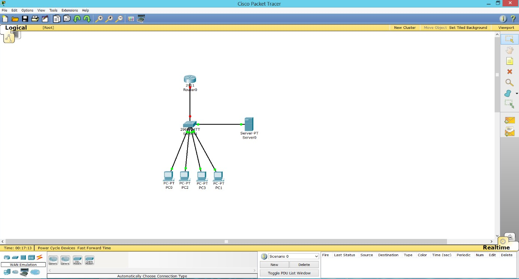
Task: Copy selection using toolbar copy icon
Action: 57,19
